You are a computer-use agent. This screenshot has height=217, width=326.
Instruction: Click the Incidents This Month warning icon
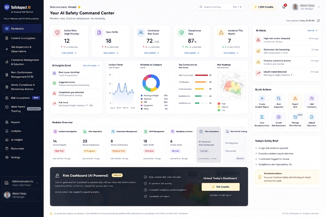click(x=221, y=32)
